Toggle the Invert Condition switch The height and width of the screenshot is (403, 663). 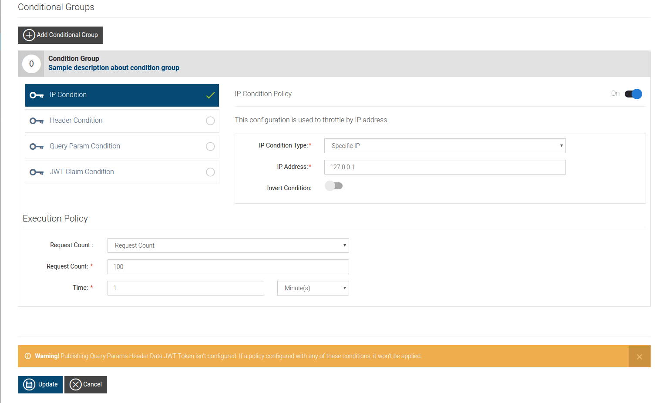[334, 186]
